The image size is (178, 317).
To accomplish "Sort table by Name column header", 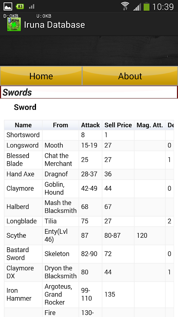I will click(x=23, y=125).
